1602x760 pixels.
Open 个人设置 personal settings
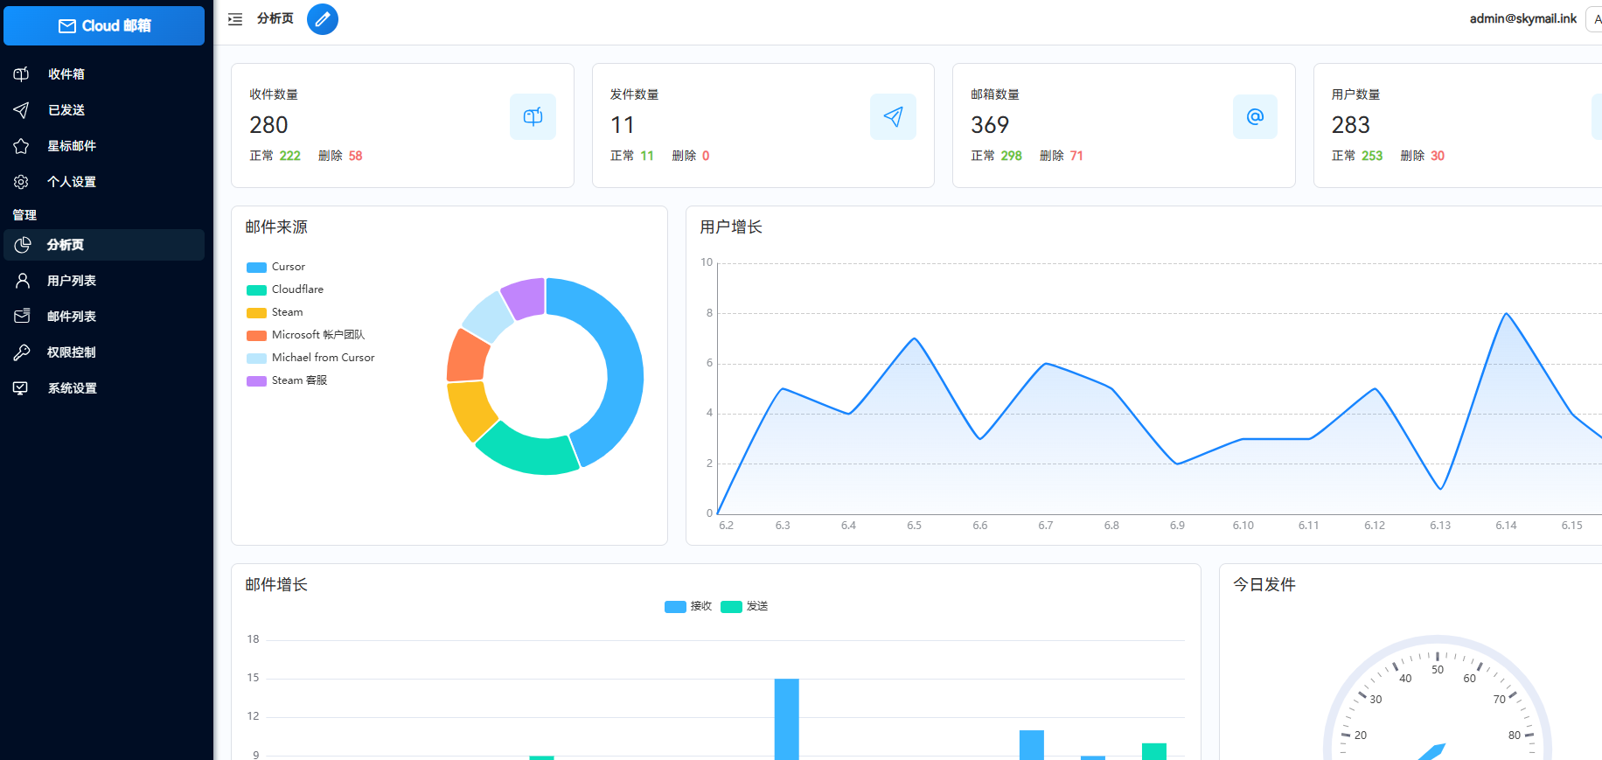[x=72, y=182]
